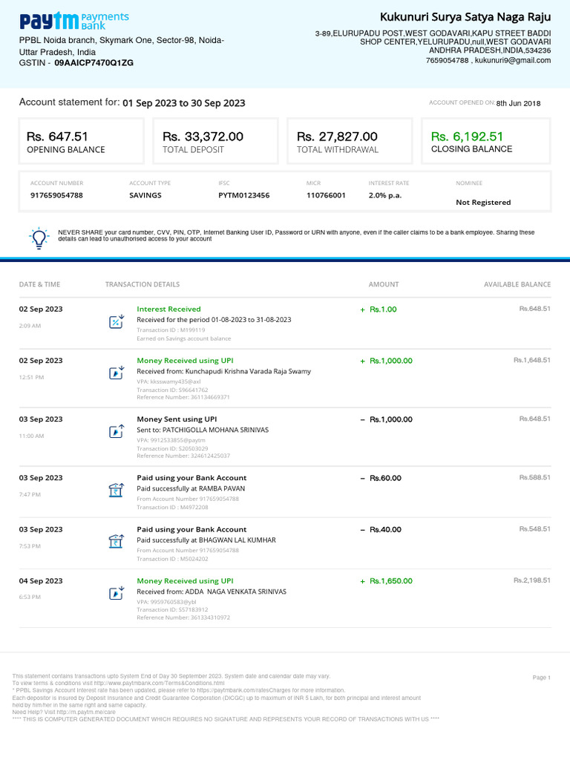Click the Available Balance column header
570x760 pixels.
[517, 284]
